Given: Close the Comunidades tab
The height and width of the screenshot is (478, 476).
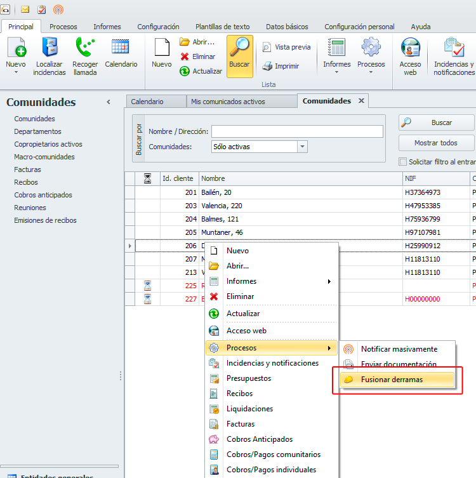Looking at the screenshot, I should point(362,101).
